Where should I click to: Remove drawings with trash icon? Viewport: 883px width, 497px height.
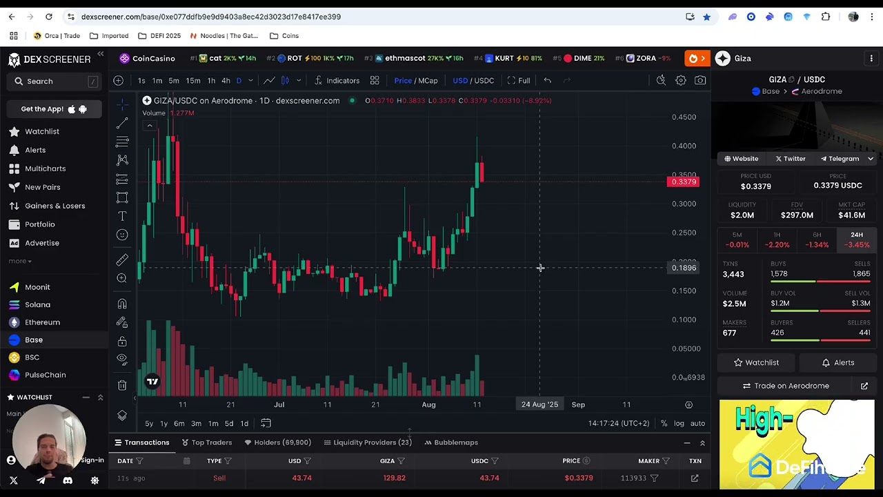(122, 384)
